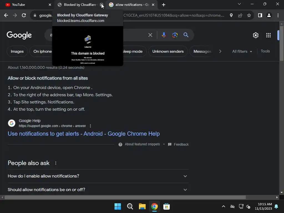Image resolution: width=284 pixels, height=213 pixels.
Task: Open the notification bell in taskbar
Action: [x=276, y=206]
